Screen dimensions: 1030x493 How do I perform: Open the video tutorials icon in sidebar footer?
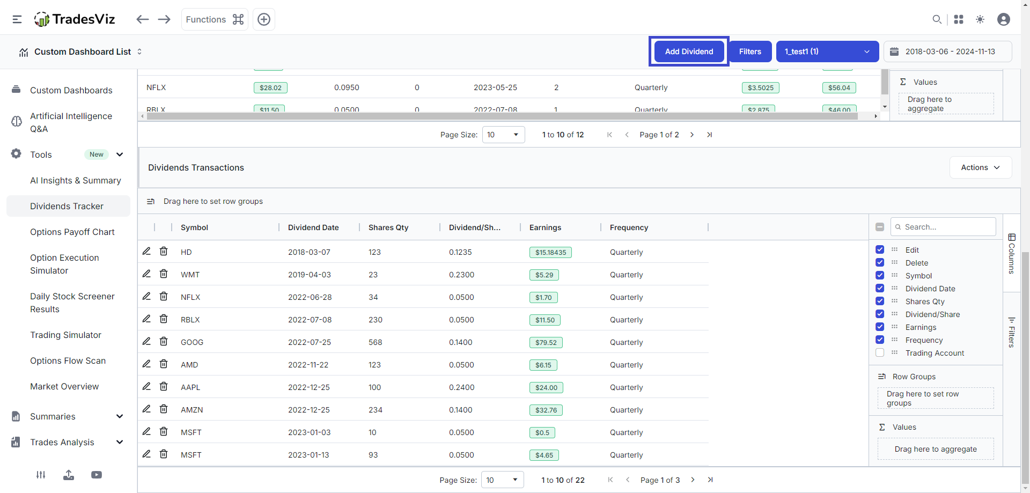point(97,475)
